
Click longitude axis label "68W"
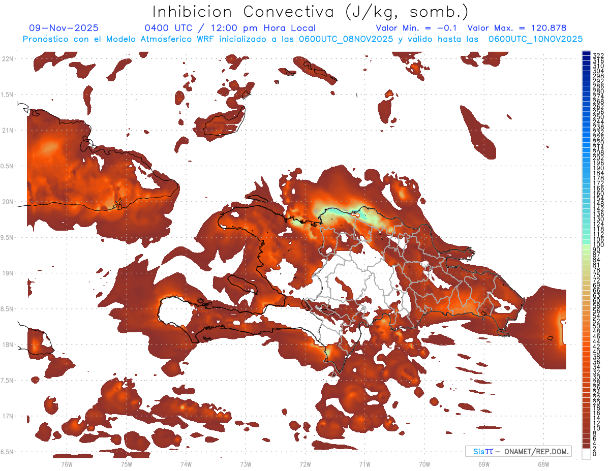(543, 464)
